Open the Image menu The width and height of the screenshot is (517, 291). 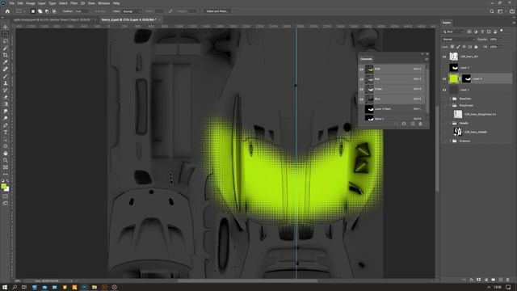click(31, 3)
